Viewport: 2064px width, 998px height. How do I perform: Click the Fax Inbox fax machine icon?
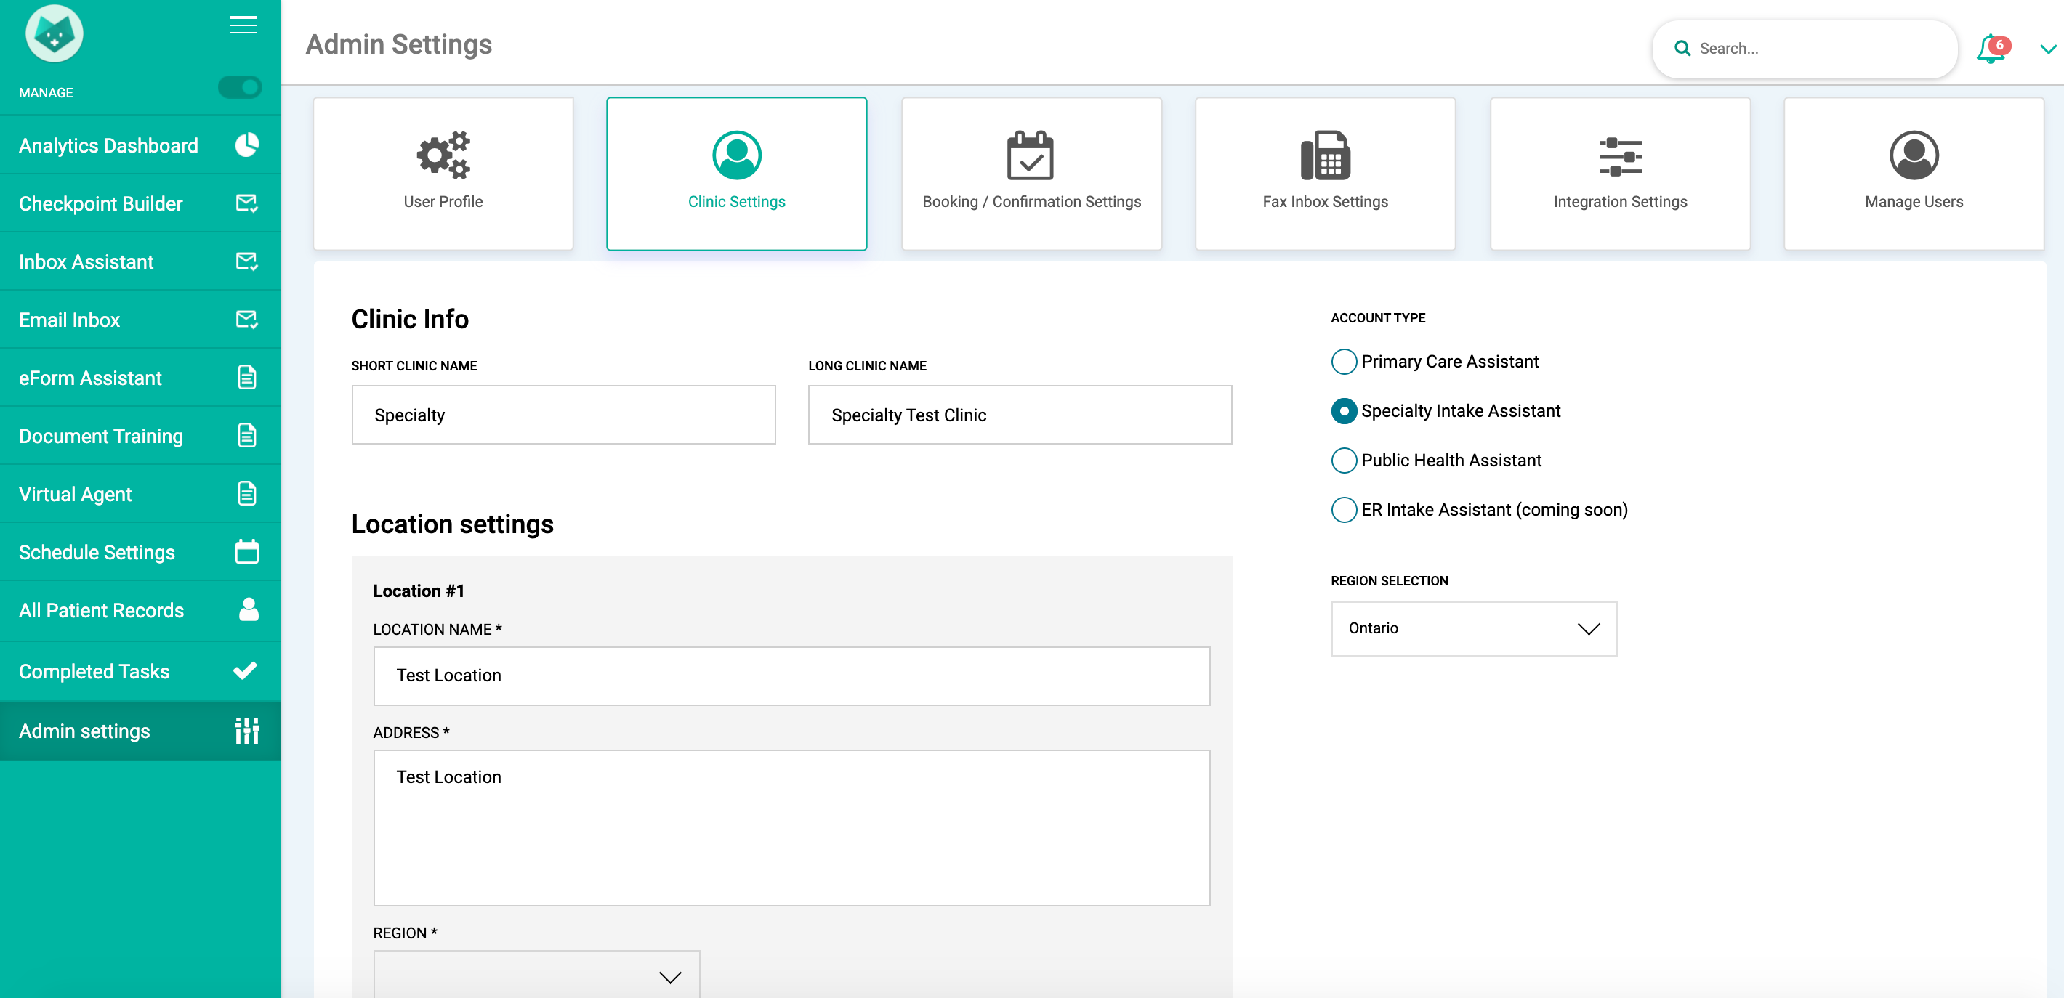pyautogui.click(x=1326, y=155)
